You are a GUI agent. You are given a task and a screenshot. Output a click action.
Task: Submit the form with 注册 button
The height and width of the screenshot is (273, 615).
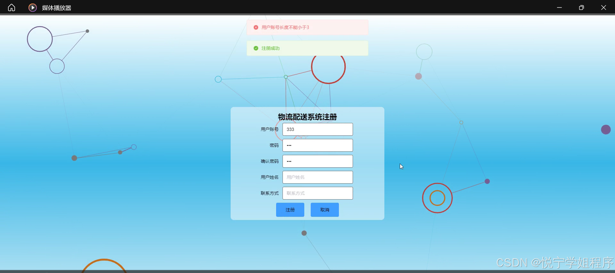290,210
